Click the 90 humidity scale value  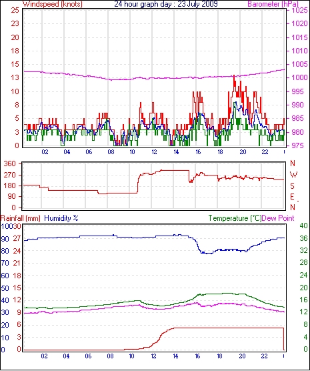pyautogui.click(x=5, y=239)
